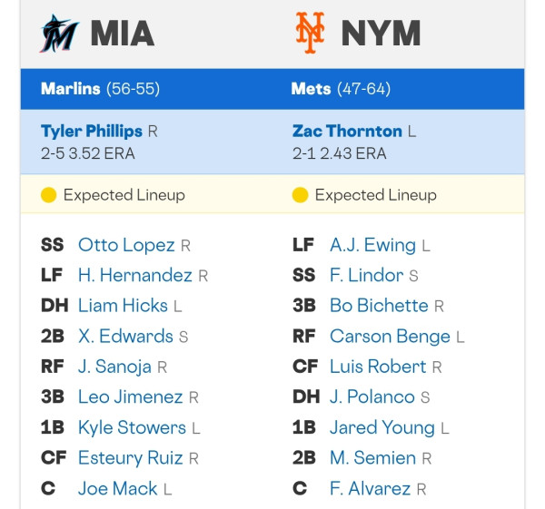Click the New York Mets team logo

point(310,33)
